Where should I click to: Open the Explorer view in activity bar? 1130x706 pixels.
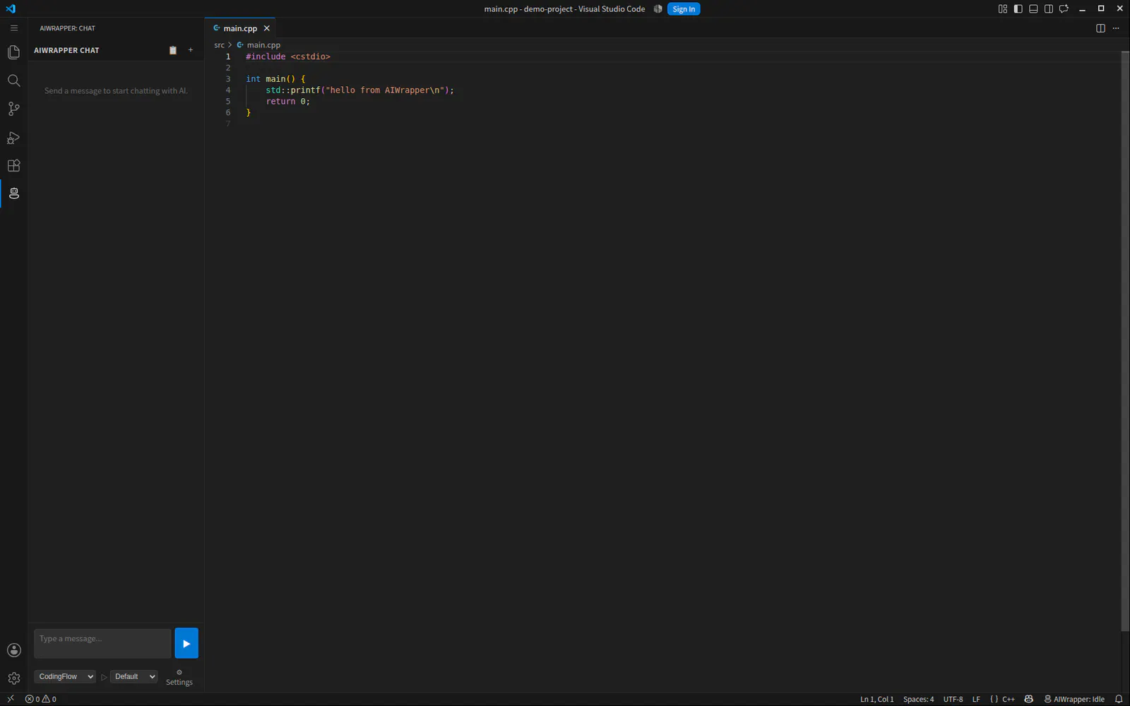tap(13, 52)
